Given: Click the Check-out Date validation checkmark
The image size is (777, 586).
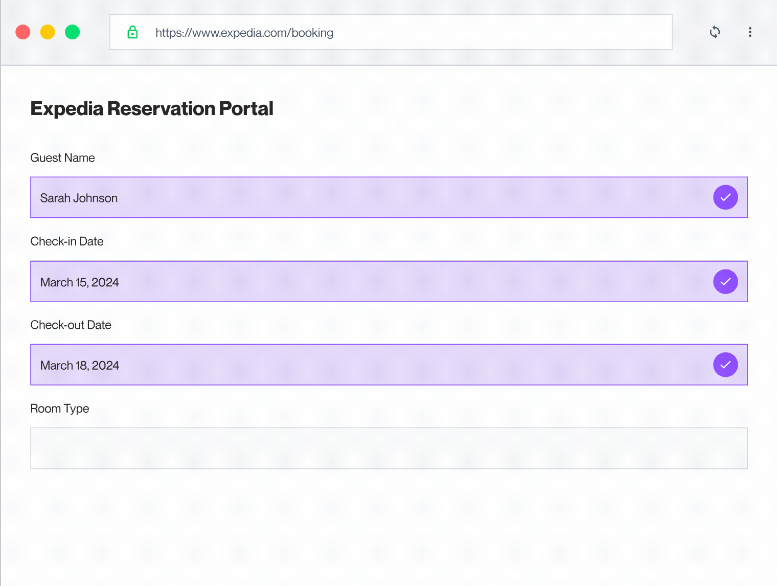Looking at the screenshot, I should click(x=725, y=365).
